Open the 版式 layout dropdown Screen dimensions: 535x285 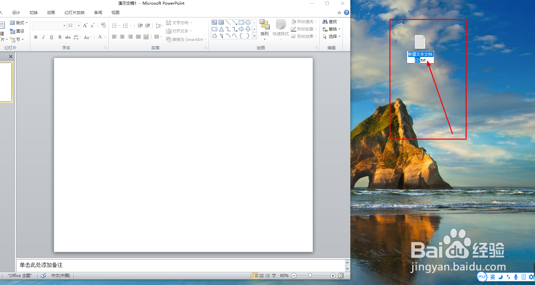point(19,23)
